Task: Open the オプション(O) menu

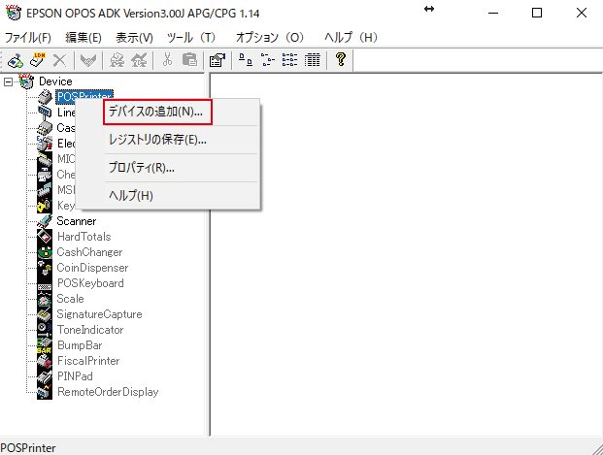Action: coord(270,37)
